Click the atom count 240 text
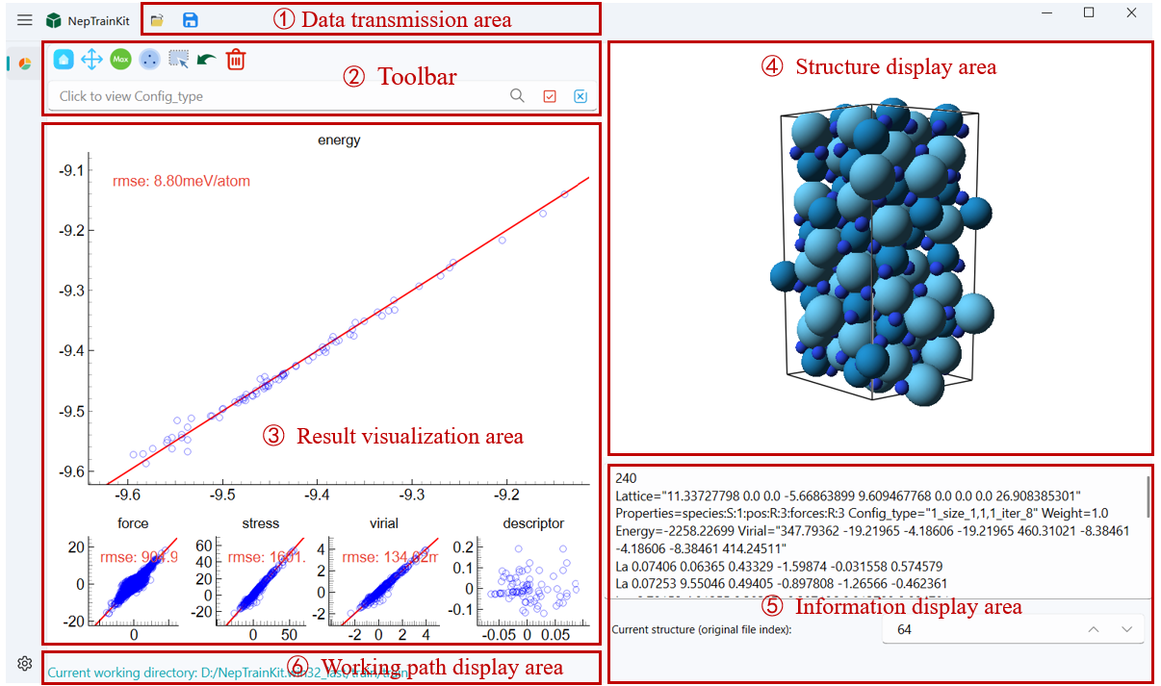The width and height of the screenshot is (1161, 686). click(x=626, y=478)
